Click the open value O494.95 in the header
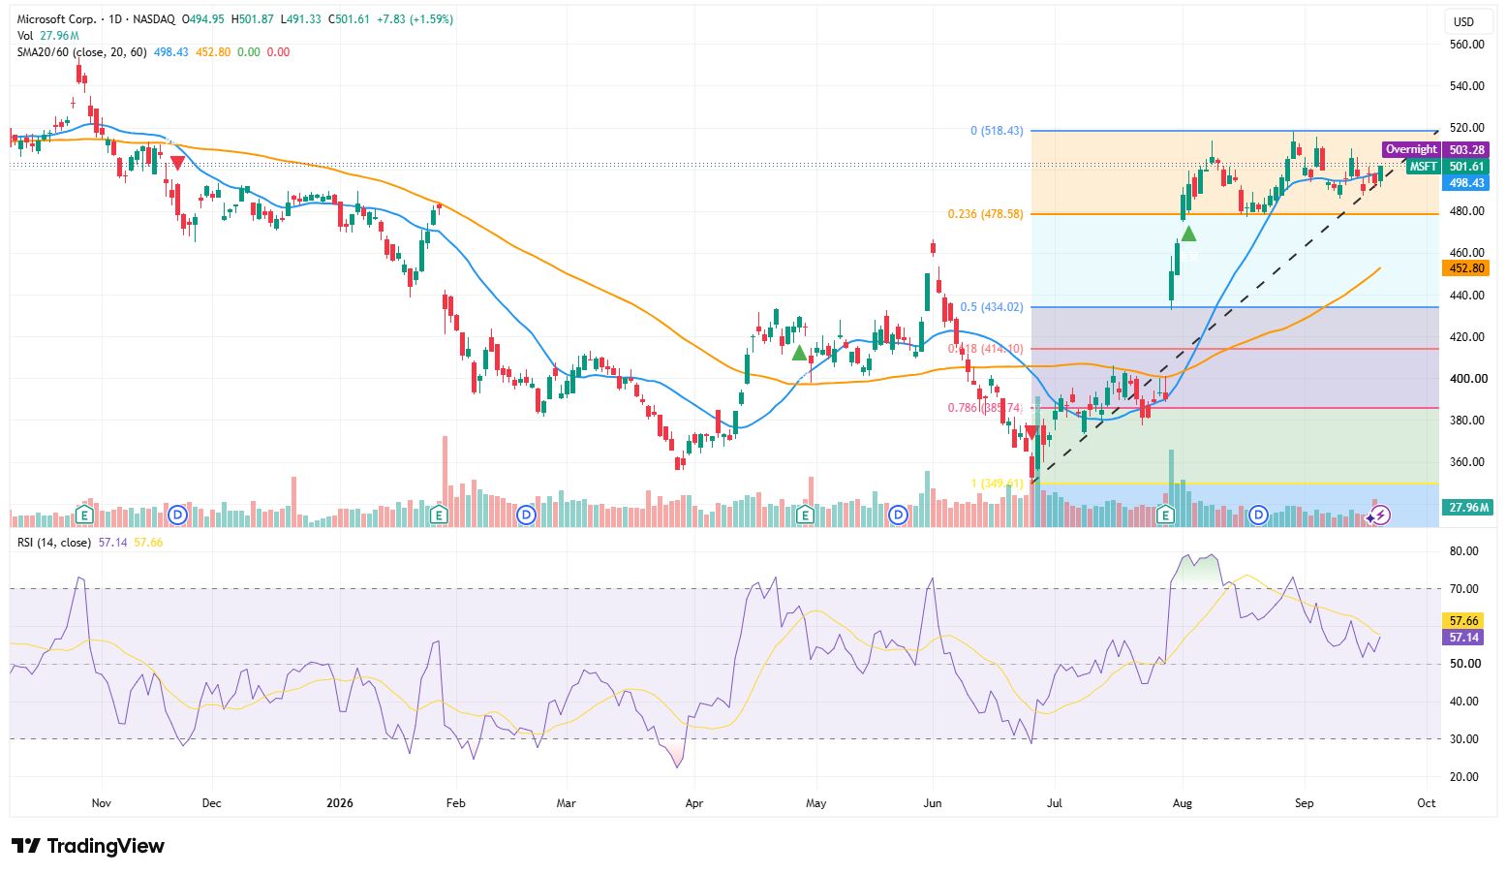Image resolution: width=1507 pixels, height=875 pixels. pos(203,19)
